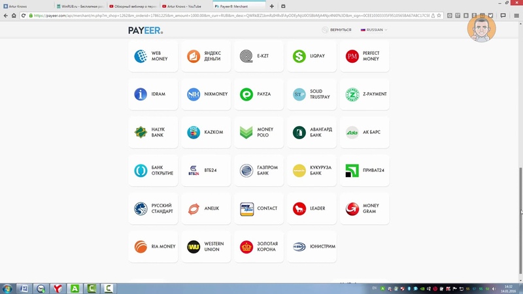Select the Payeer Merchant tab
The height and width of the screenshot is (294, 523).
tap(239, 6)
